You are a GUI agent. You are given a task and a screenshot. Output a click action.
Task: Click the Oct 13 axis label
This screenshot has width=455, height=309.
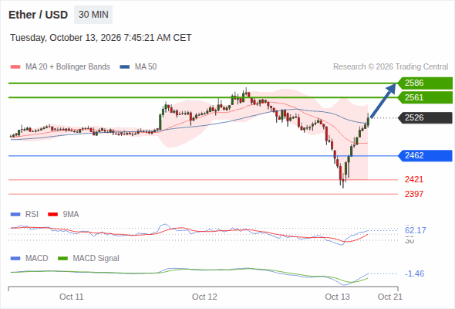pos(338,297)
